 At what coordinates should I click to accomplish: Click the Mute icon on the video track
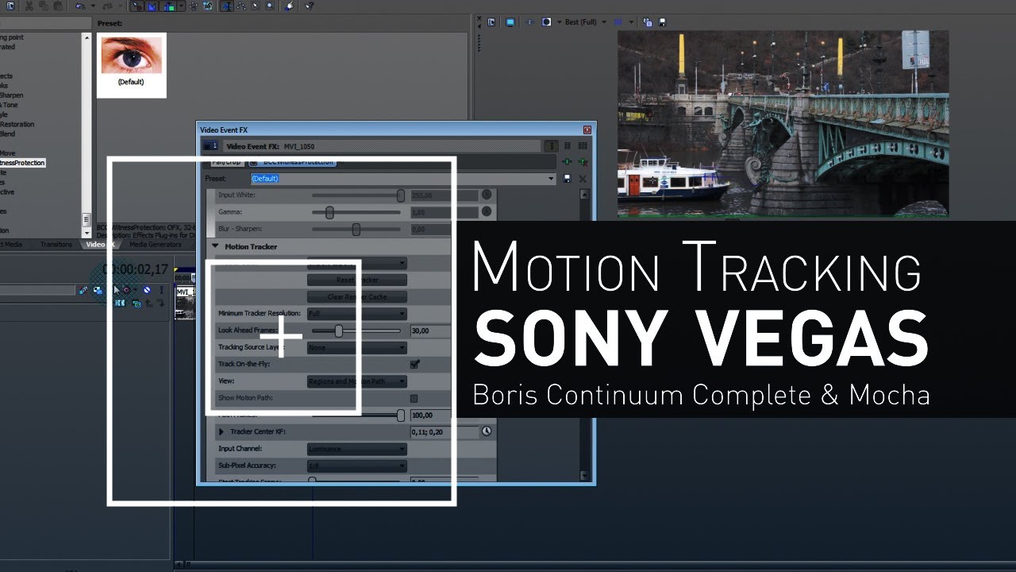(147, 290)
